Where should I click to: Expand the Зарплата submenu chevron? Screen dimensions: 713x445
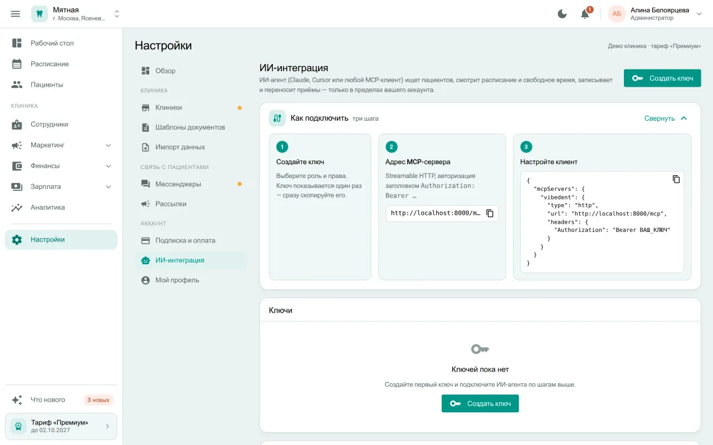109,186
